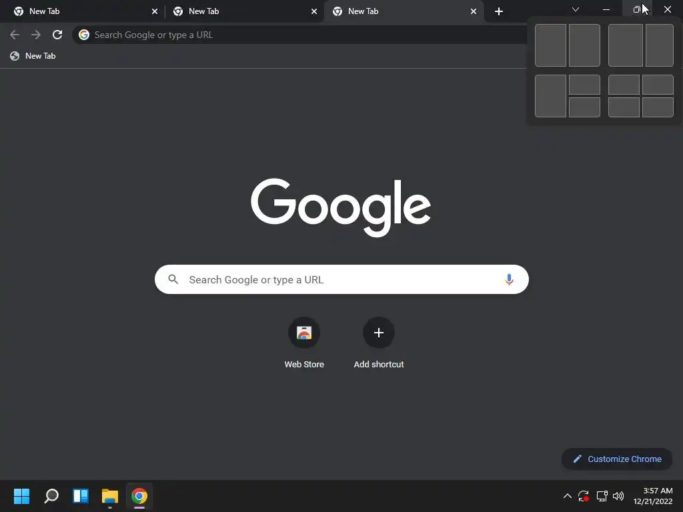Snap to narrow right pane of second layout

[x=660, y=45]
